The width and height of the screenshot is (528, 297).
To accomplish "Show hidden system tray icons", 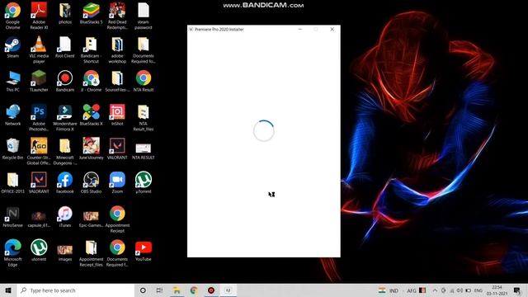I will pos(435,290).
